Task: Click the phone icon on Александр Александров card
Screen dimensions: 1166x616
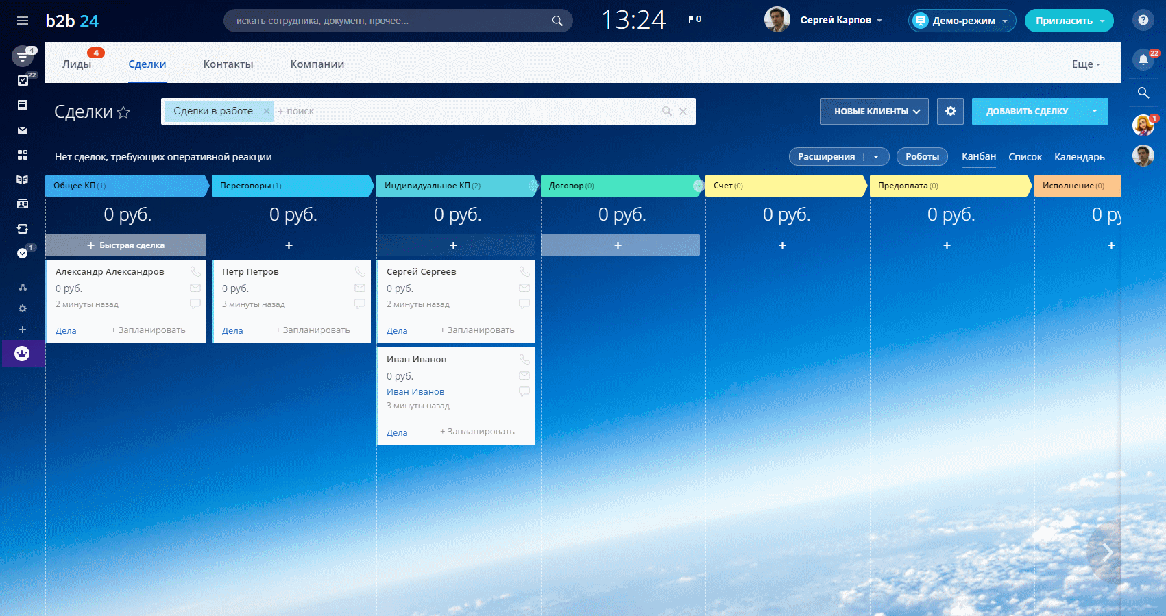Action: tap(195, 271)
